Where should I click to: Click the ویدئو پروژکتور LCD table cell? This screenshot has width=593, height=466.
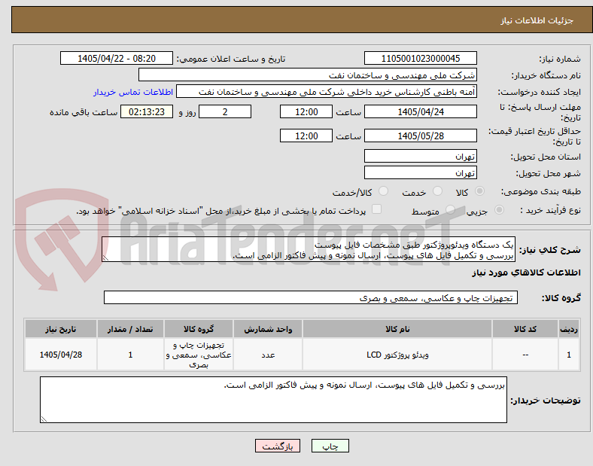pos(397,355)
